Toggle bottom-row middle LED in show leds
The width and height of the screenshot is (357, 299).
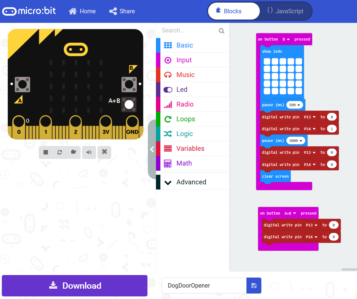coord(283,91)
